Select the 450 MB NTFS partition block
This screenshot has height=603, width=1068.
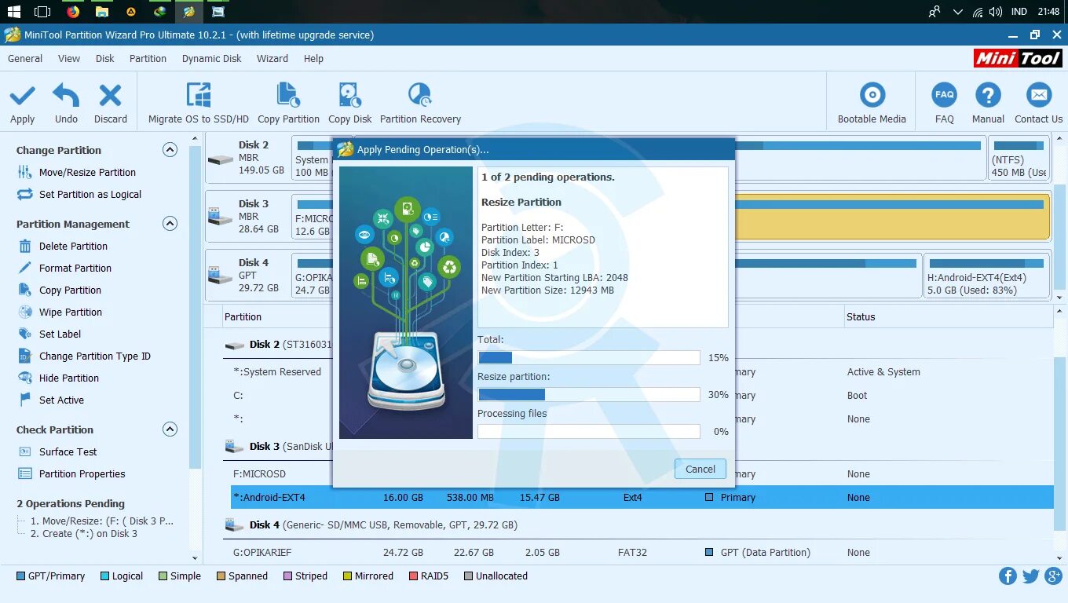click(x=1019, y=157)
